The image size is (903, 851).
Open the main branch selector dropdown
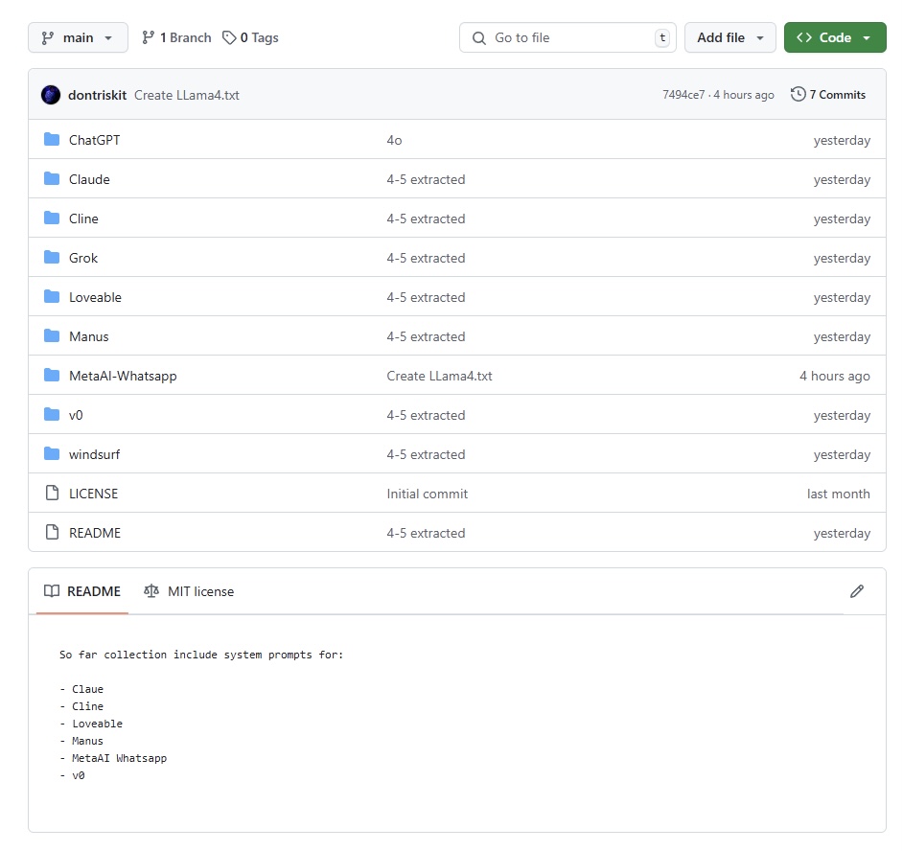(78, 37)
